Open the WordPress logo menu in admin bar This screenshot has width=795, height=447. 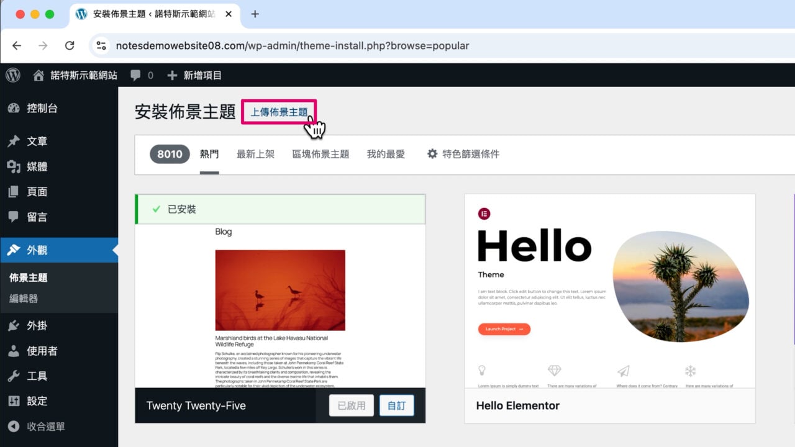13,74
